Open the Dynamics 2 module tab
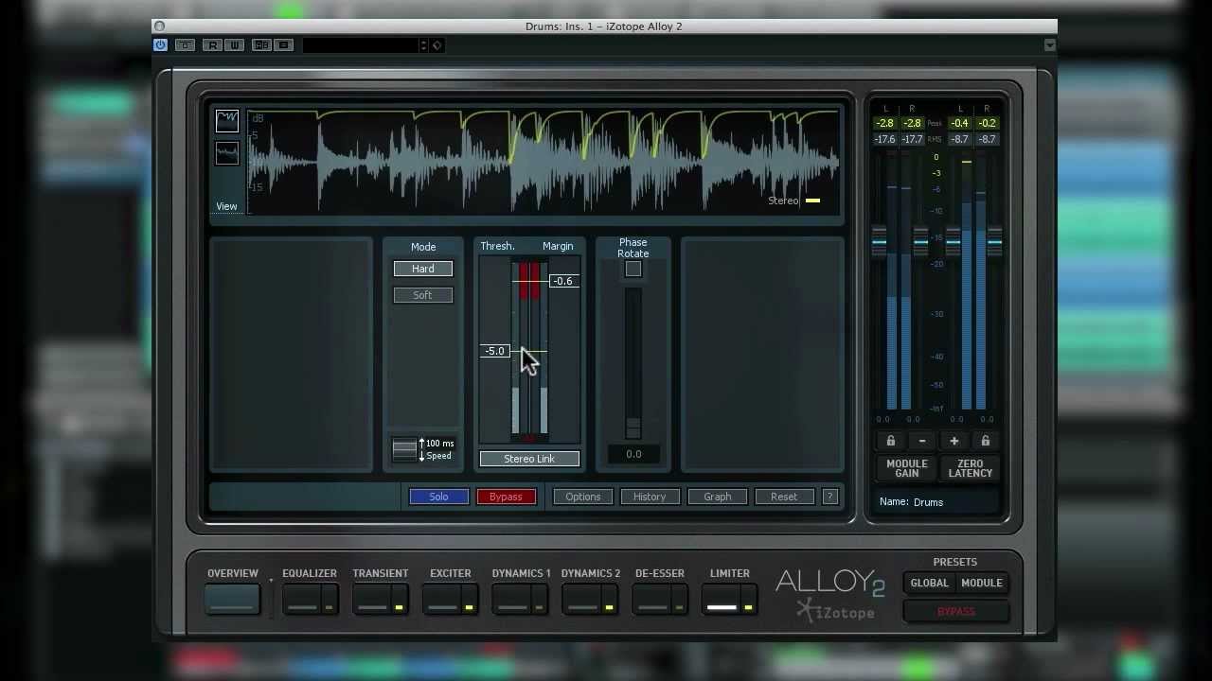This screenshot has width=1212, height=681. (x=582, y=599)
